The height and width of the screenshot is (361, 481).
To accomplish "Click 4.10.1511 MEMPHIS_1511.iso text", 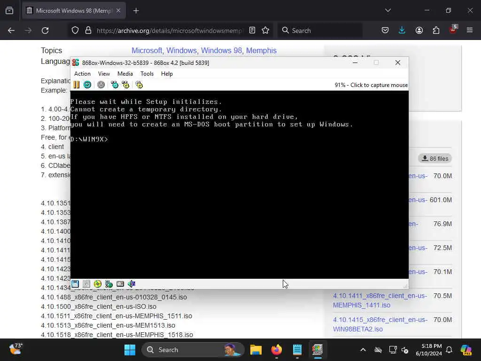I will (x=116, y=316).
